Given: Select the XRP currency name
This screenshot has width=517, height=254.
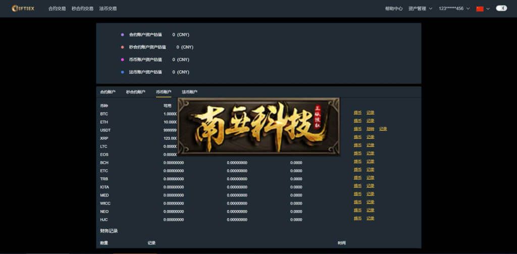Looking at the screenshot, I should (104, 138).
